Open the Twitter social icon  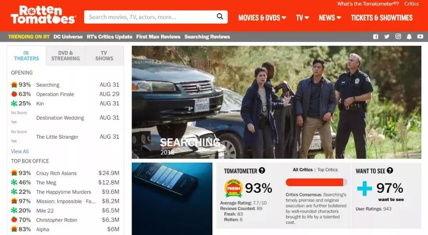coord(387,36)
